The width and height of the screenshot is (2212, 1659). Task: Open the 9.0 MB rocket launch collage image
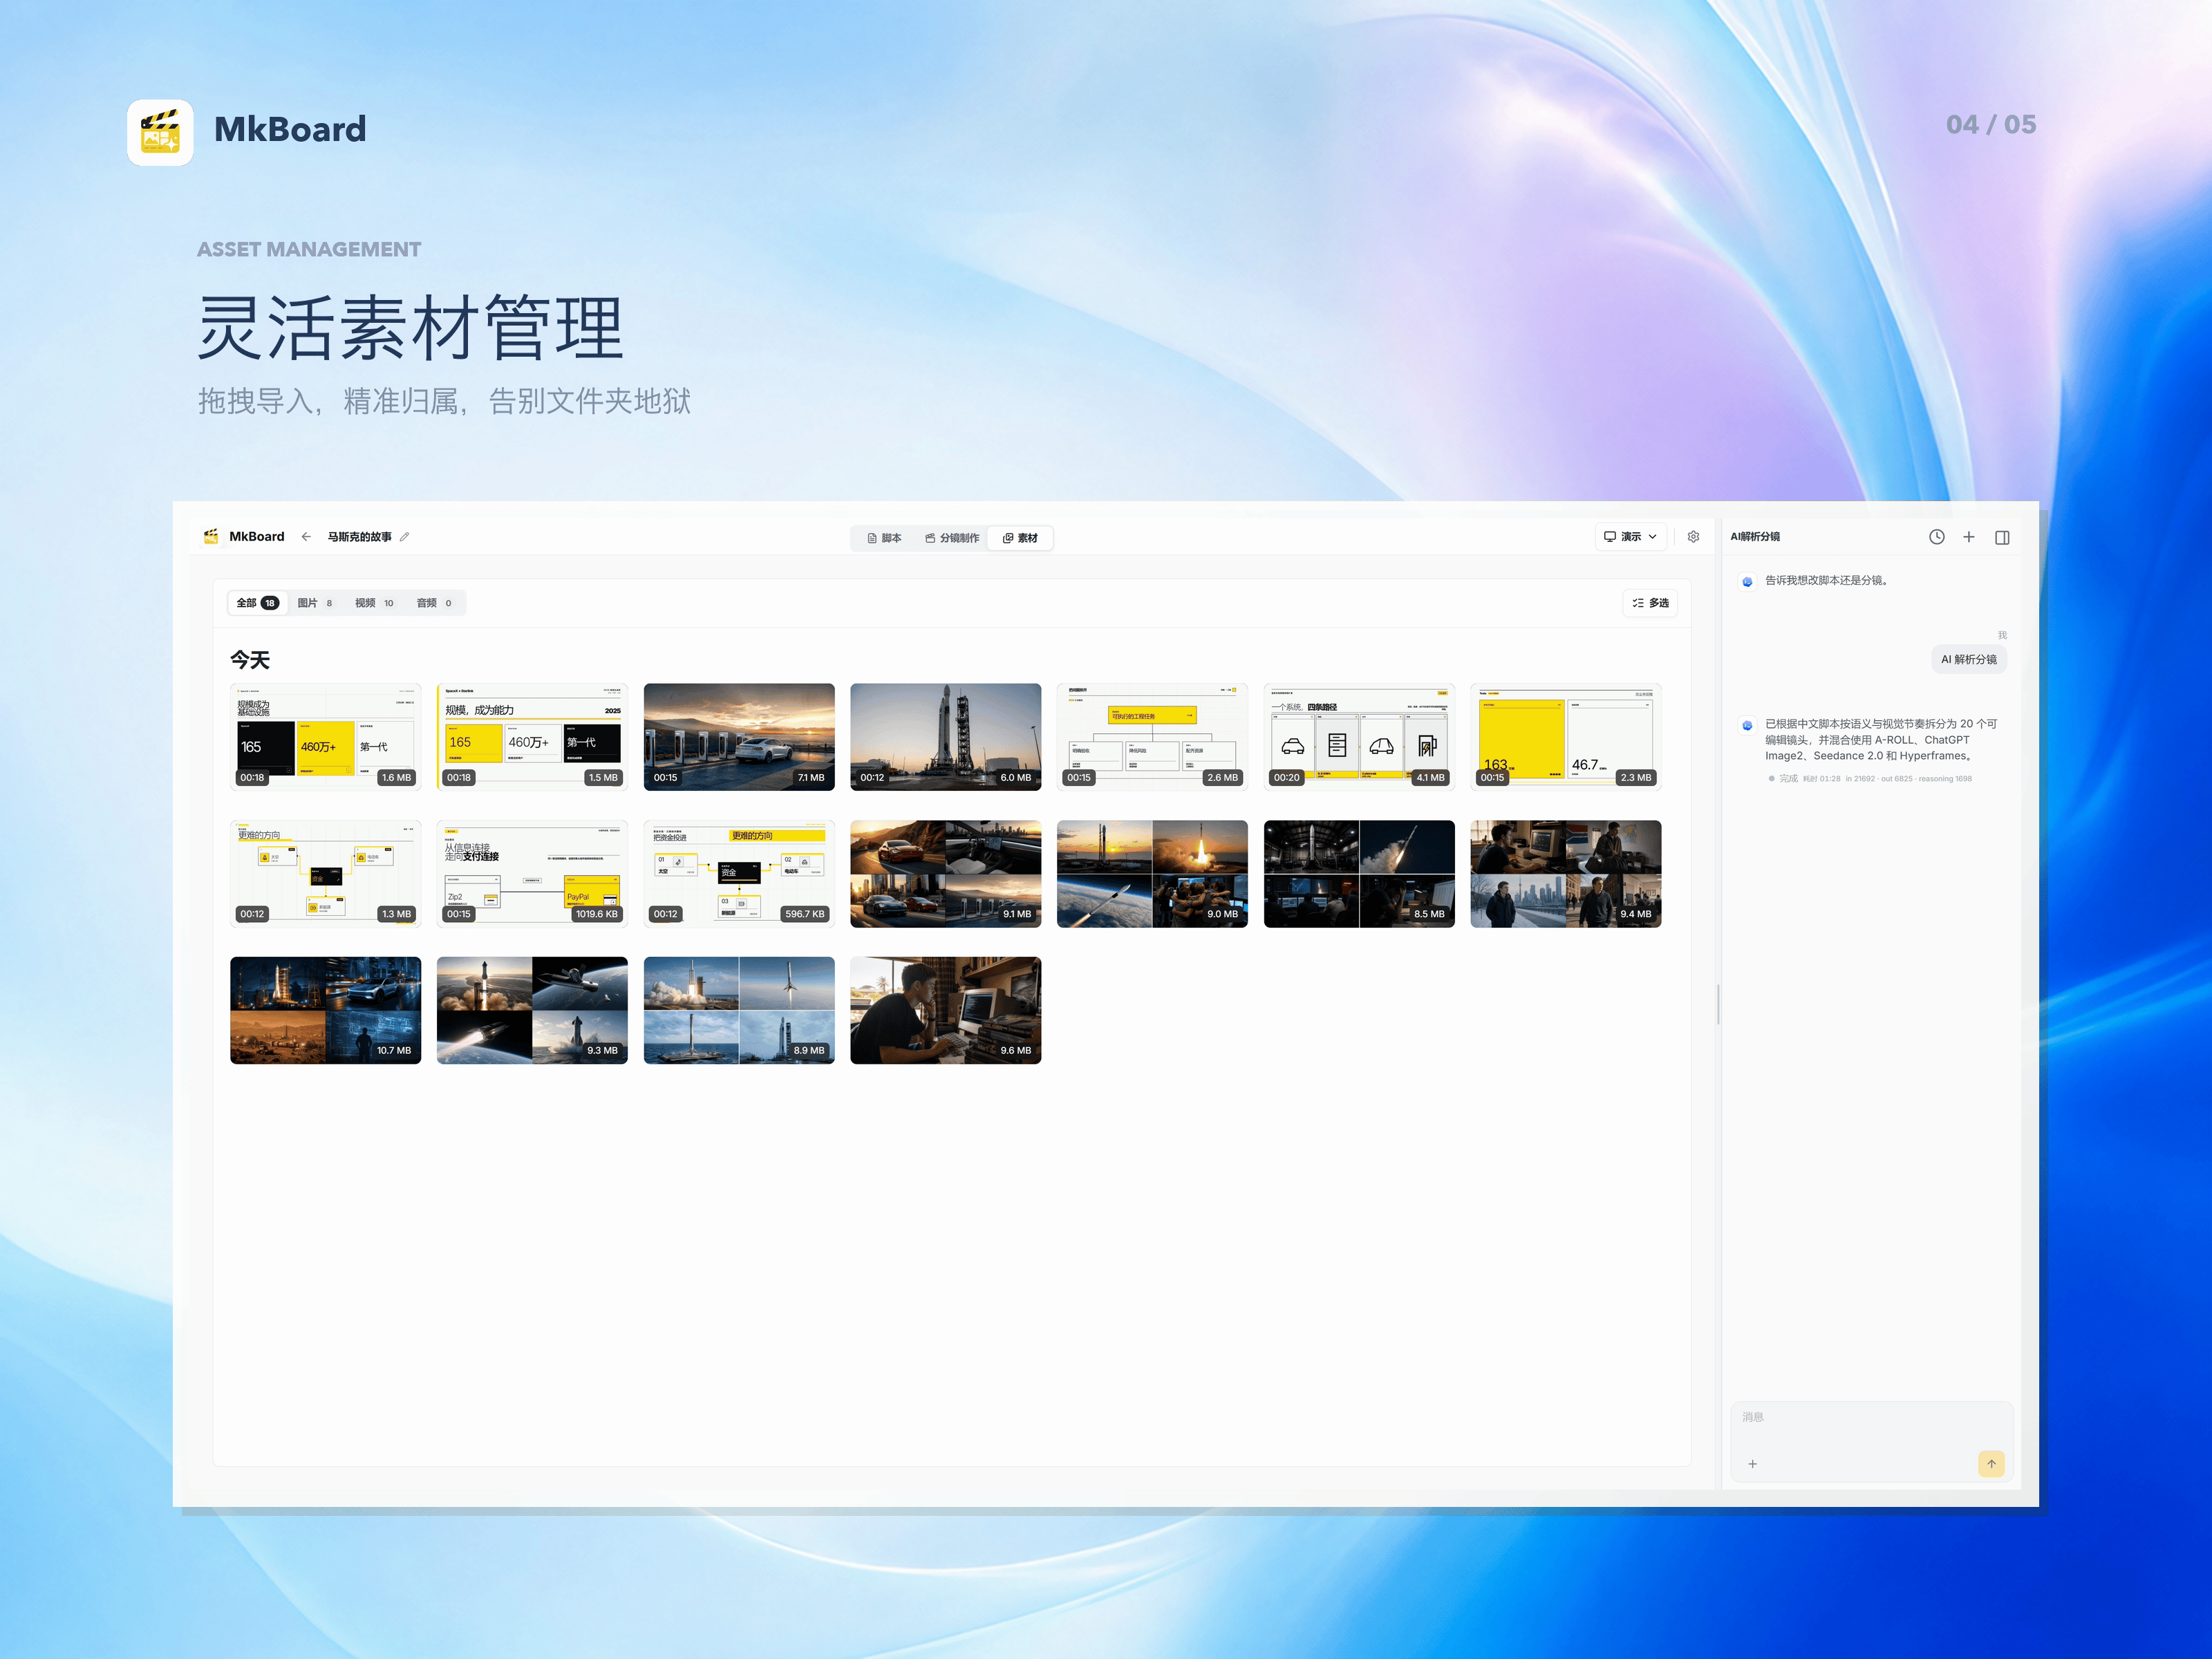(x=1152, y=874)
